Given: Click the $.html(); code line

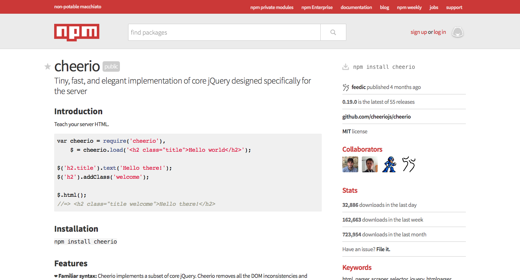Looking at the screenshot, I should [x=72, y=195].
